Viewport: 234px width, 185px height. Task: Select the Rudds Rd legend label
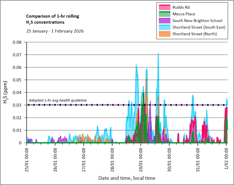click(x=181, y=7)
